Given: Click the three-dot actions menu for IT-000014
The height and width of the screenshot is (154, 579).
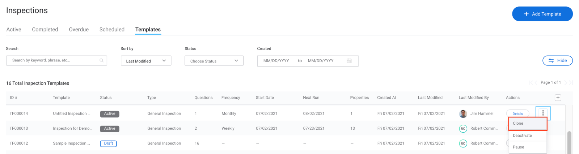Looking at the screenshot, I should (x=543, y=113).
